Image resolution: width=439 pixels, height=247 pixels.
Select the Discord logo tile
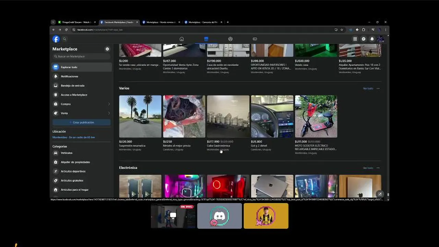(219, 216)
